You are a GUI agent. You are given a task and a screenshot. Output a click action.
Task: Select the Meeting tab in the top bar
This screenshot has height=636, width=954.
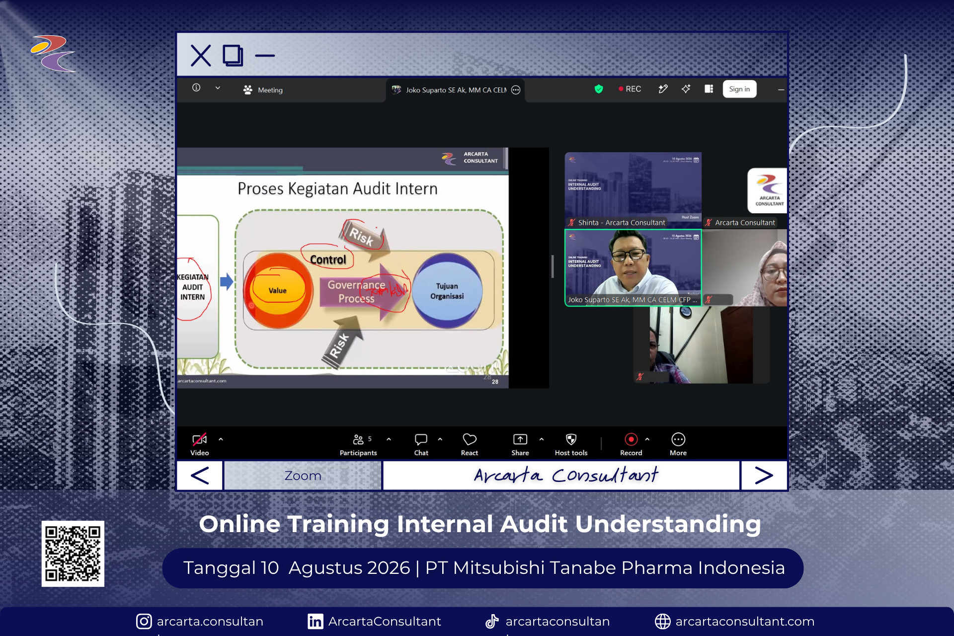point(263,90)
